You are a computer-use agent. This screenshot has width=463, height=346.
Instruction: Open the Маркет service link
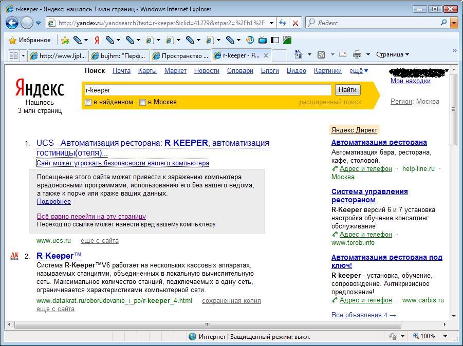coord(175,70)
